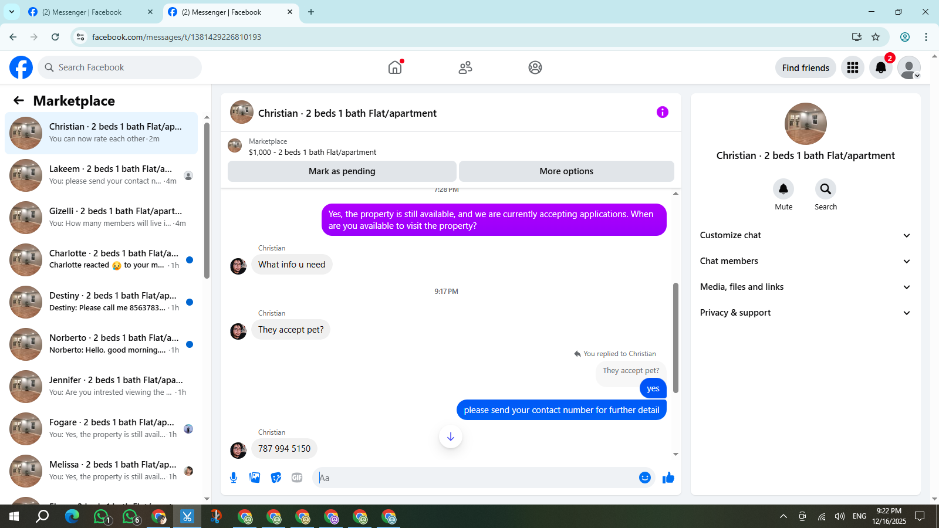Open the Jennifer conversation
The width and height of the screenshot is (939, 528).
[x=101, y=387]
